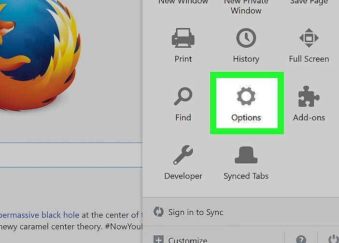
Task: Click the sync arrows icon
Action: pos(158,212)
